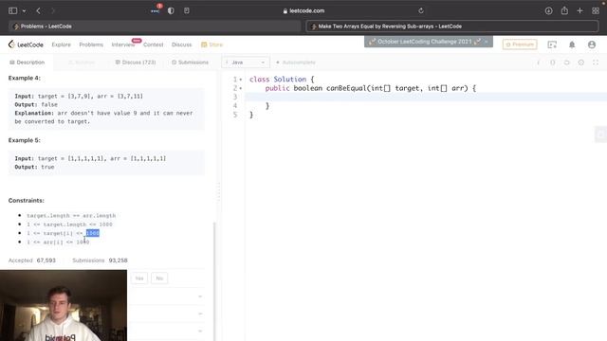The width and height of the screenshot is (607, 341).
Task: Open extension icon with red badge
Action: click(156, 10)
